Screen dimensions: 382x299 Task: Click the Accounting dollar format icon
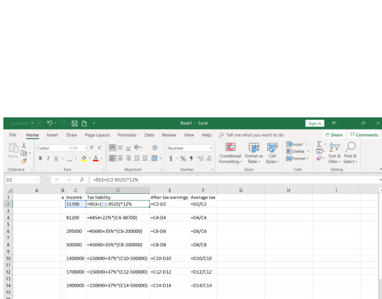[171, 158]
